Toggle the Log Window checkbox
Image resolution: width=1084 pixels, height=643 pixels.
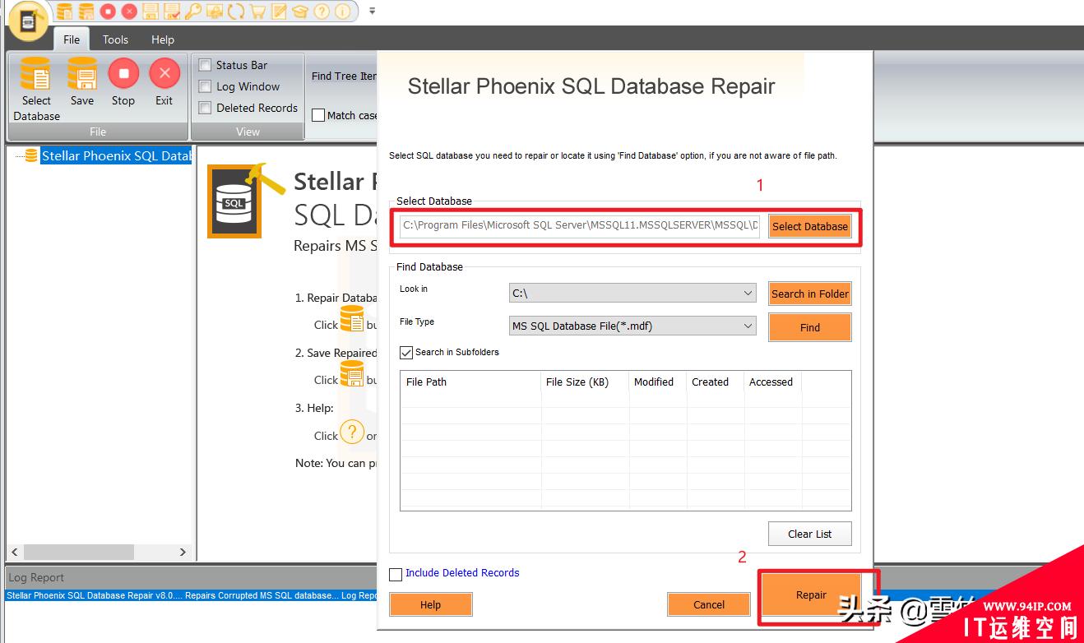tap(206, 86)
